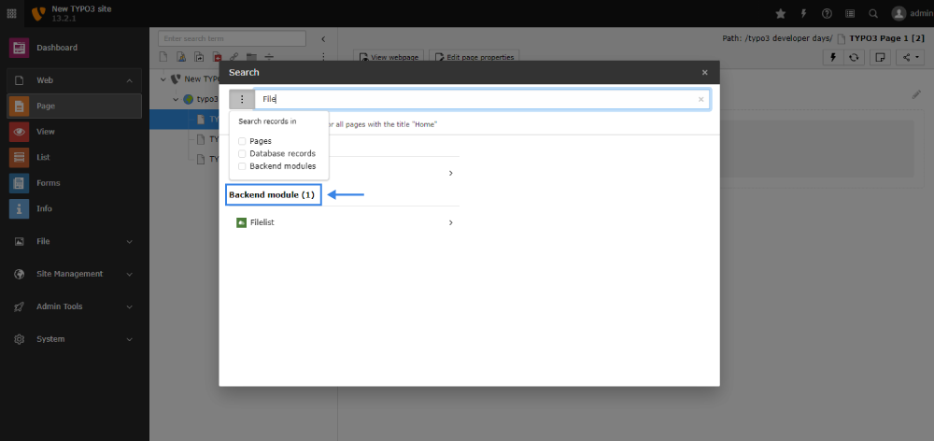
Task: Open the Page module
Action: [75, 107]
